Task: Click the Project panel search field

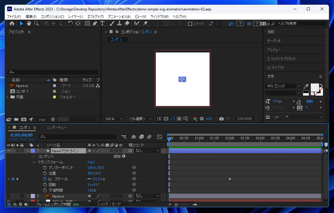Action: pos(53,72)
